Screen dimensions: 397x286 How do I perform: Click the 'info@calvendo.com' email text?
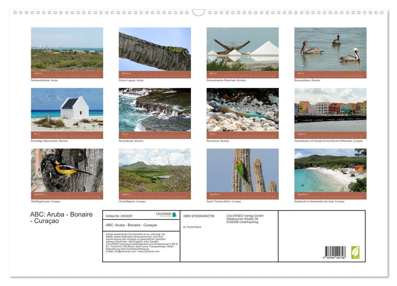point(125,251)
